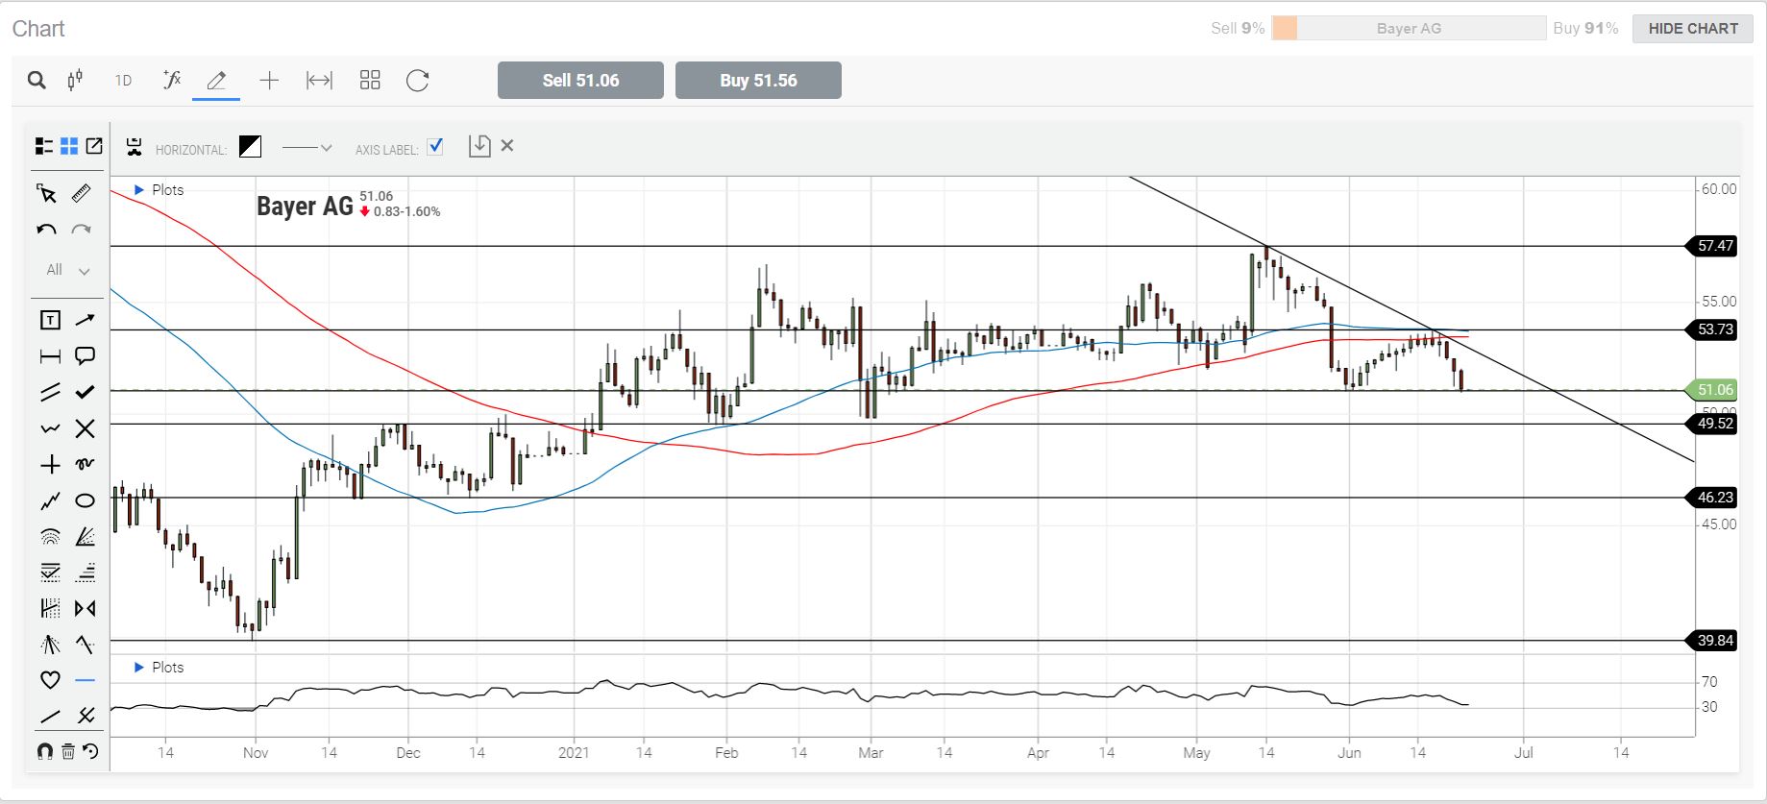This screenshot has height=804, width=1767.
Task: Select the freeform doodle tool
Action: (86, 464)
